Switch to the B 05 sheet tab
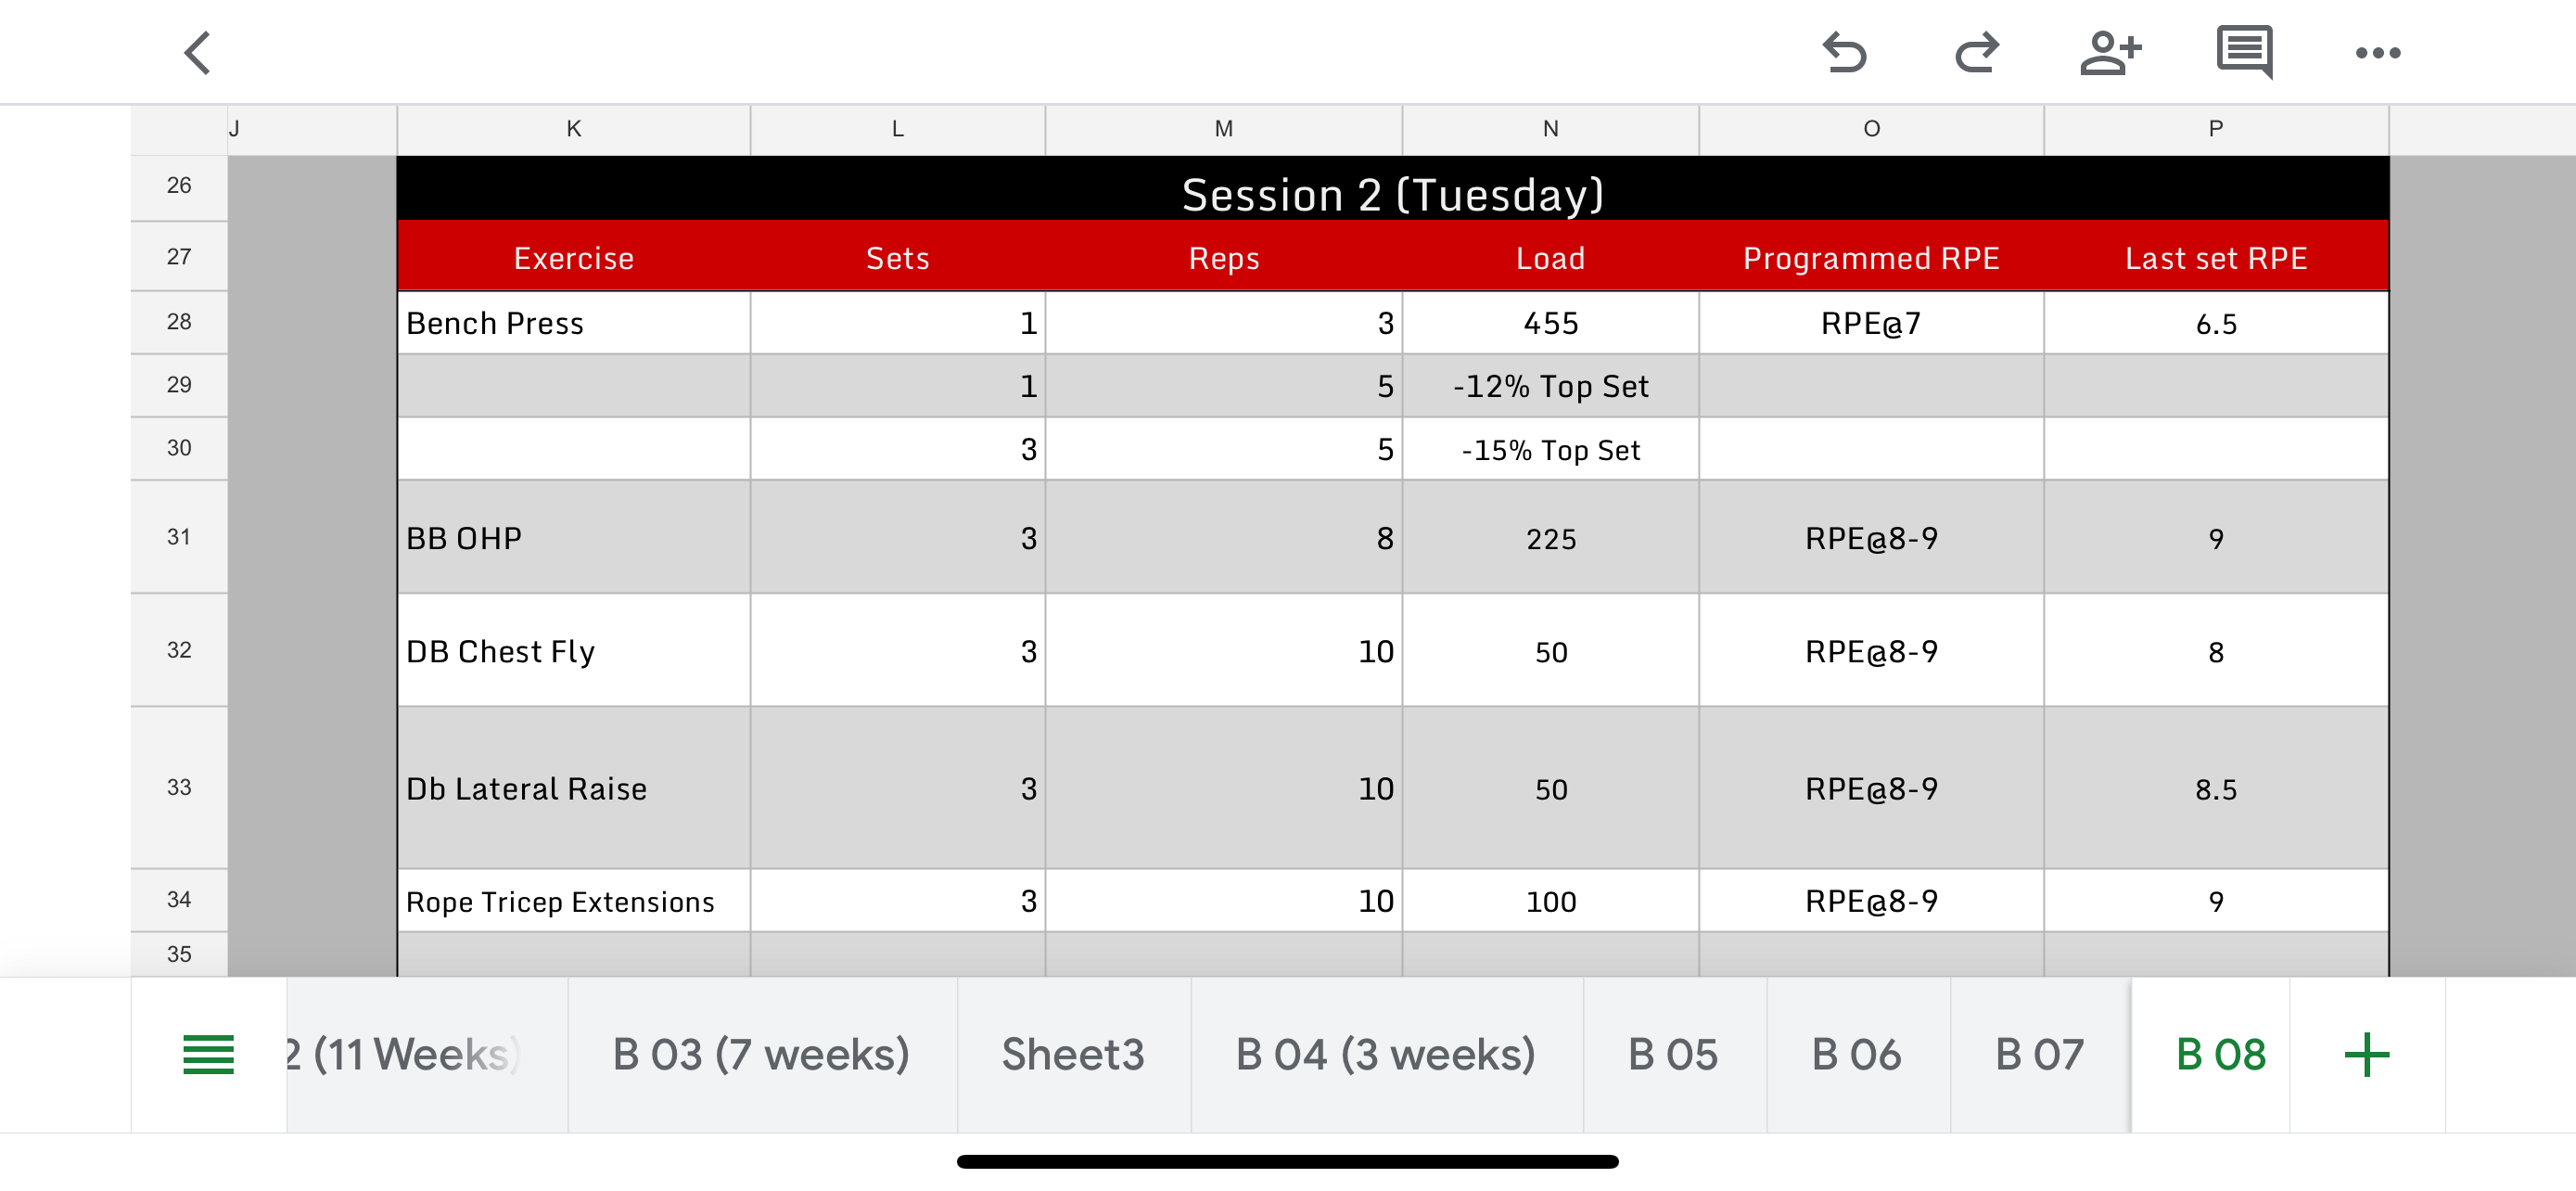The image size is (2576, 1191). point(1672,1055)
